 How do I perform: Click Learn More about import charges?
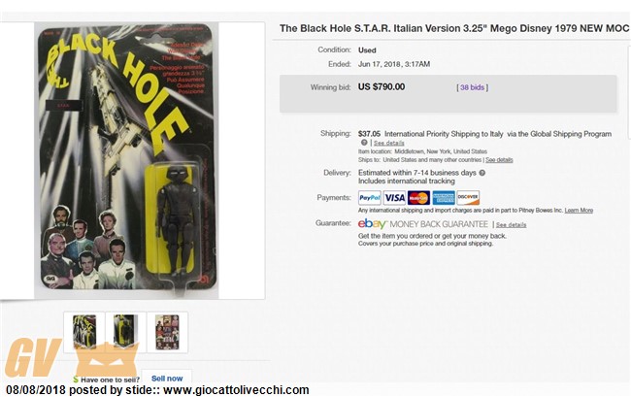click(x=579, y=210)
